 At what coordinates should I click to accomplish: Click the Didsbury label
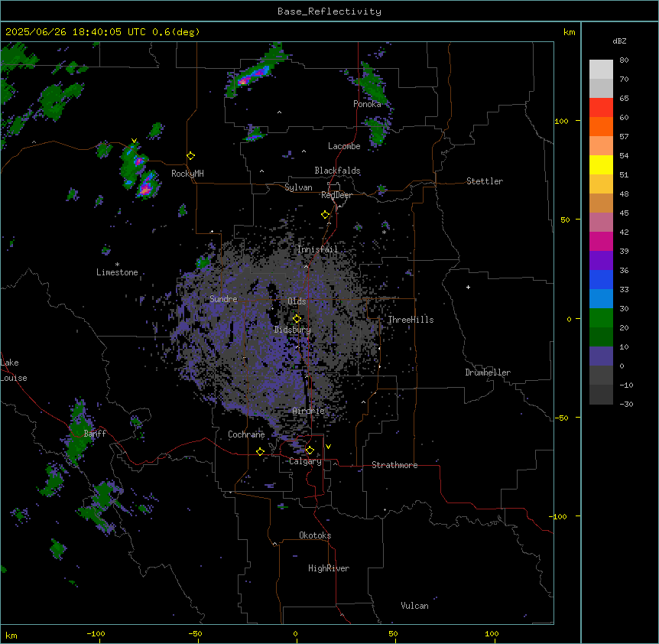coord(293,330)
